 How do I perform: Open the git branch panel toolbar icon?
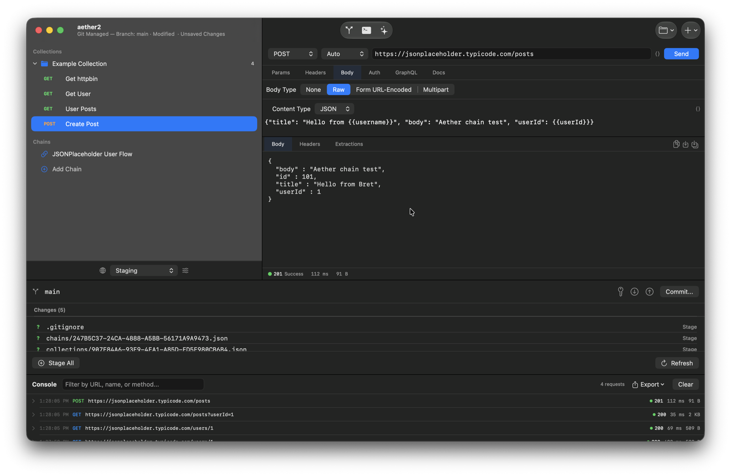point(349,30)
